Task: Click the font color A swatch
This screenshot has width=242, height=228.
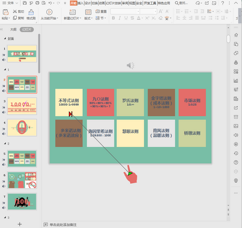Action: pyautogui.click(x=139, y=18)
